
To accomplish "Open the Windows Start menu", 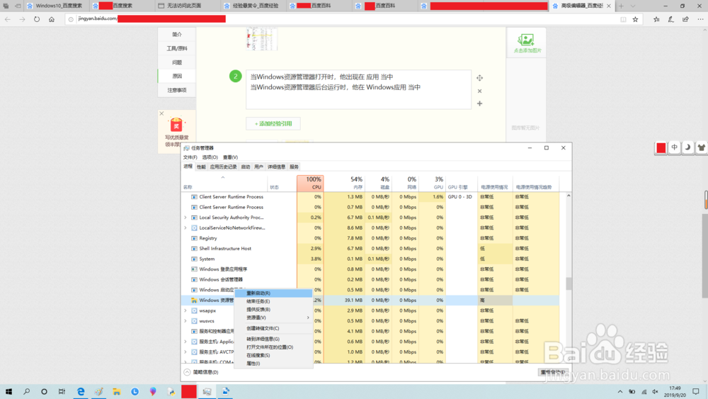I will pyautogui.click(x=8, y=391).
